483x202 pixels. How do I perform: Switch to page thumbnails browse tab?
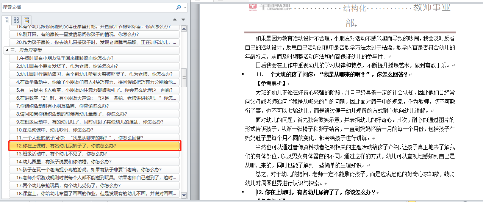[x=16, y=20]
